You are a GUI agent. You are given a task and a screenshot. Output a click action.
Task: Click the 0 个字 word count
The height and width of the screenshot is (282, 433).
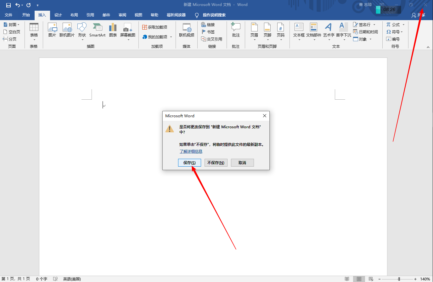point(42,279)
